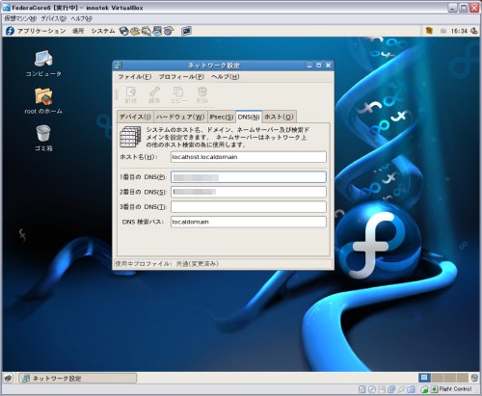Switch to the IPsec tab

click(221, 117)
